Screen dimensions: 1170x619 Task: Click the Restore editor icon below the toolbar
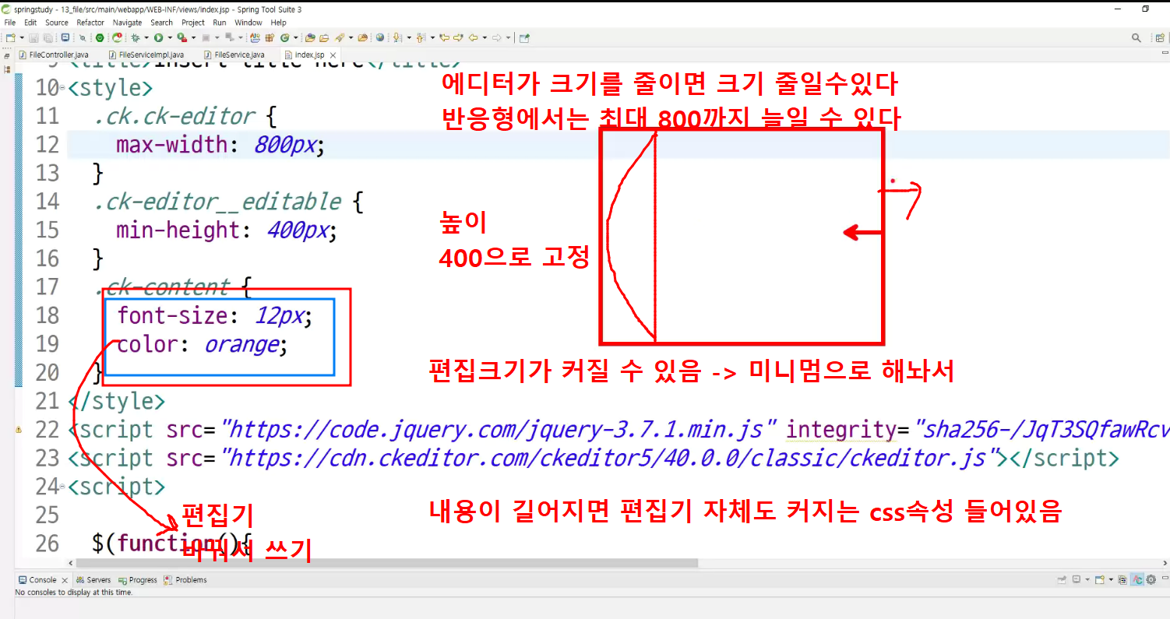[8, 56]
